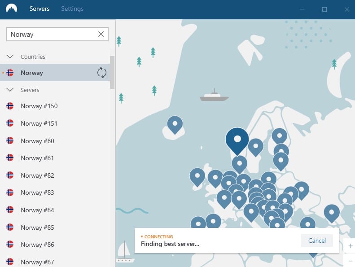Click the spinning connect icon beside Norway

coord(102,73)
